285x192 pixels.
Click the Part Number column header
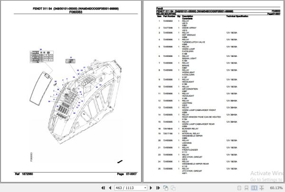tap(169, 16)
